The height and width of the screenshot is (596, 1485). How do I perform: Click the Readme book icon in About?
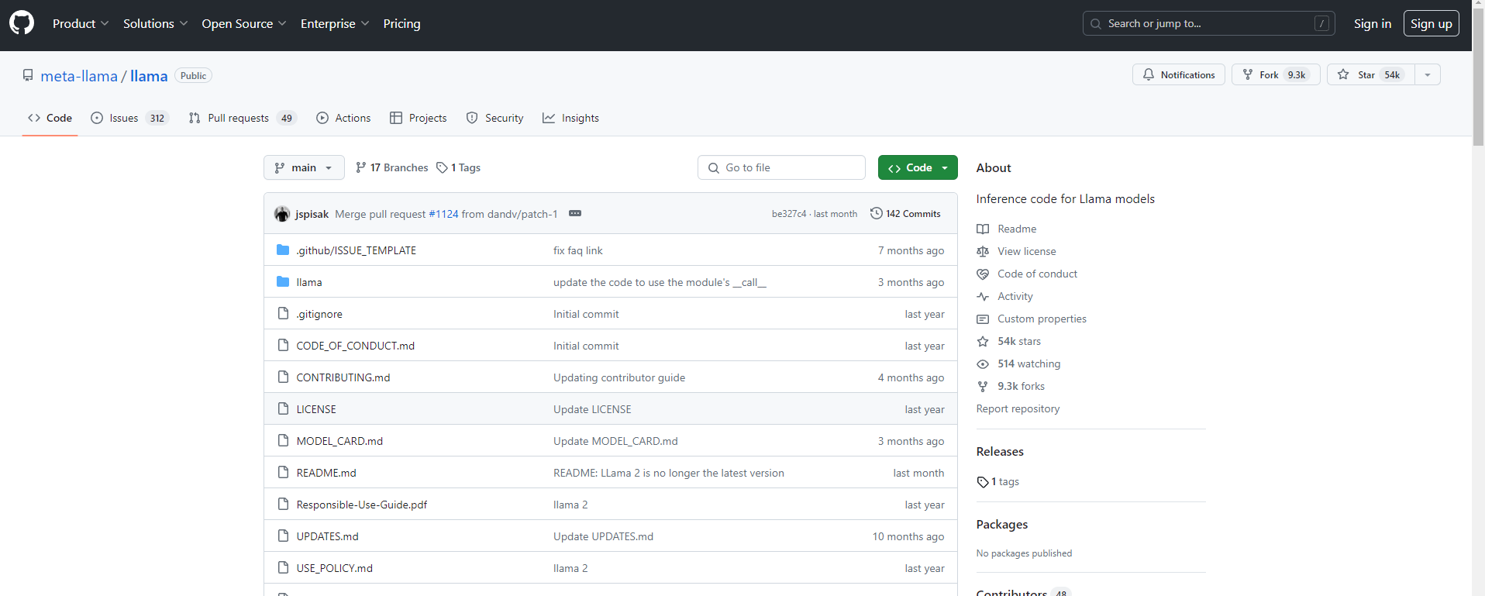point(983,229)
